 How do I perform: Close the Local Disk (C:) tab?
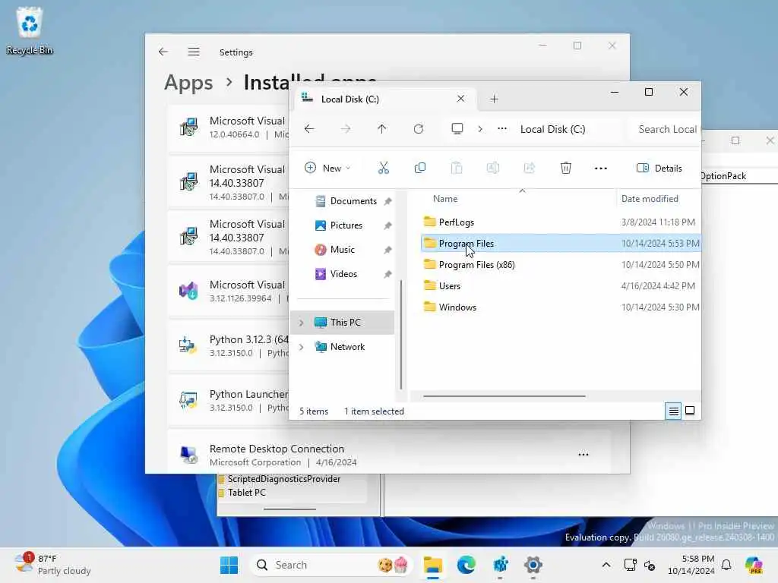(x=461, y=99)
